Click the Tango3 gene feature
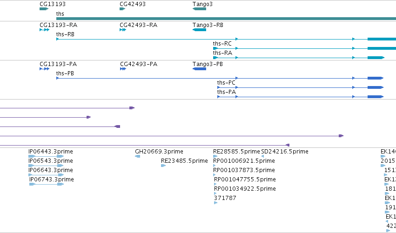 click(199, 9)
